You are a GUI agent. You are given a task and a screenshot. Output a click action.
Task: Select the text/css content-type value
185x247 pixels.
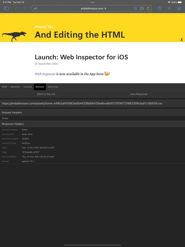pos(26,143)
